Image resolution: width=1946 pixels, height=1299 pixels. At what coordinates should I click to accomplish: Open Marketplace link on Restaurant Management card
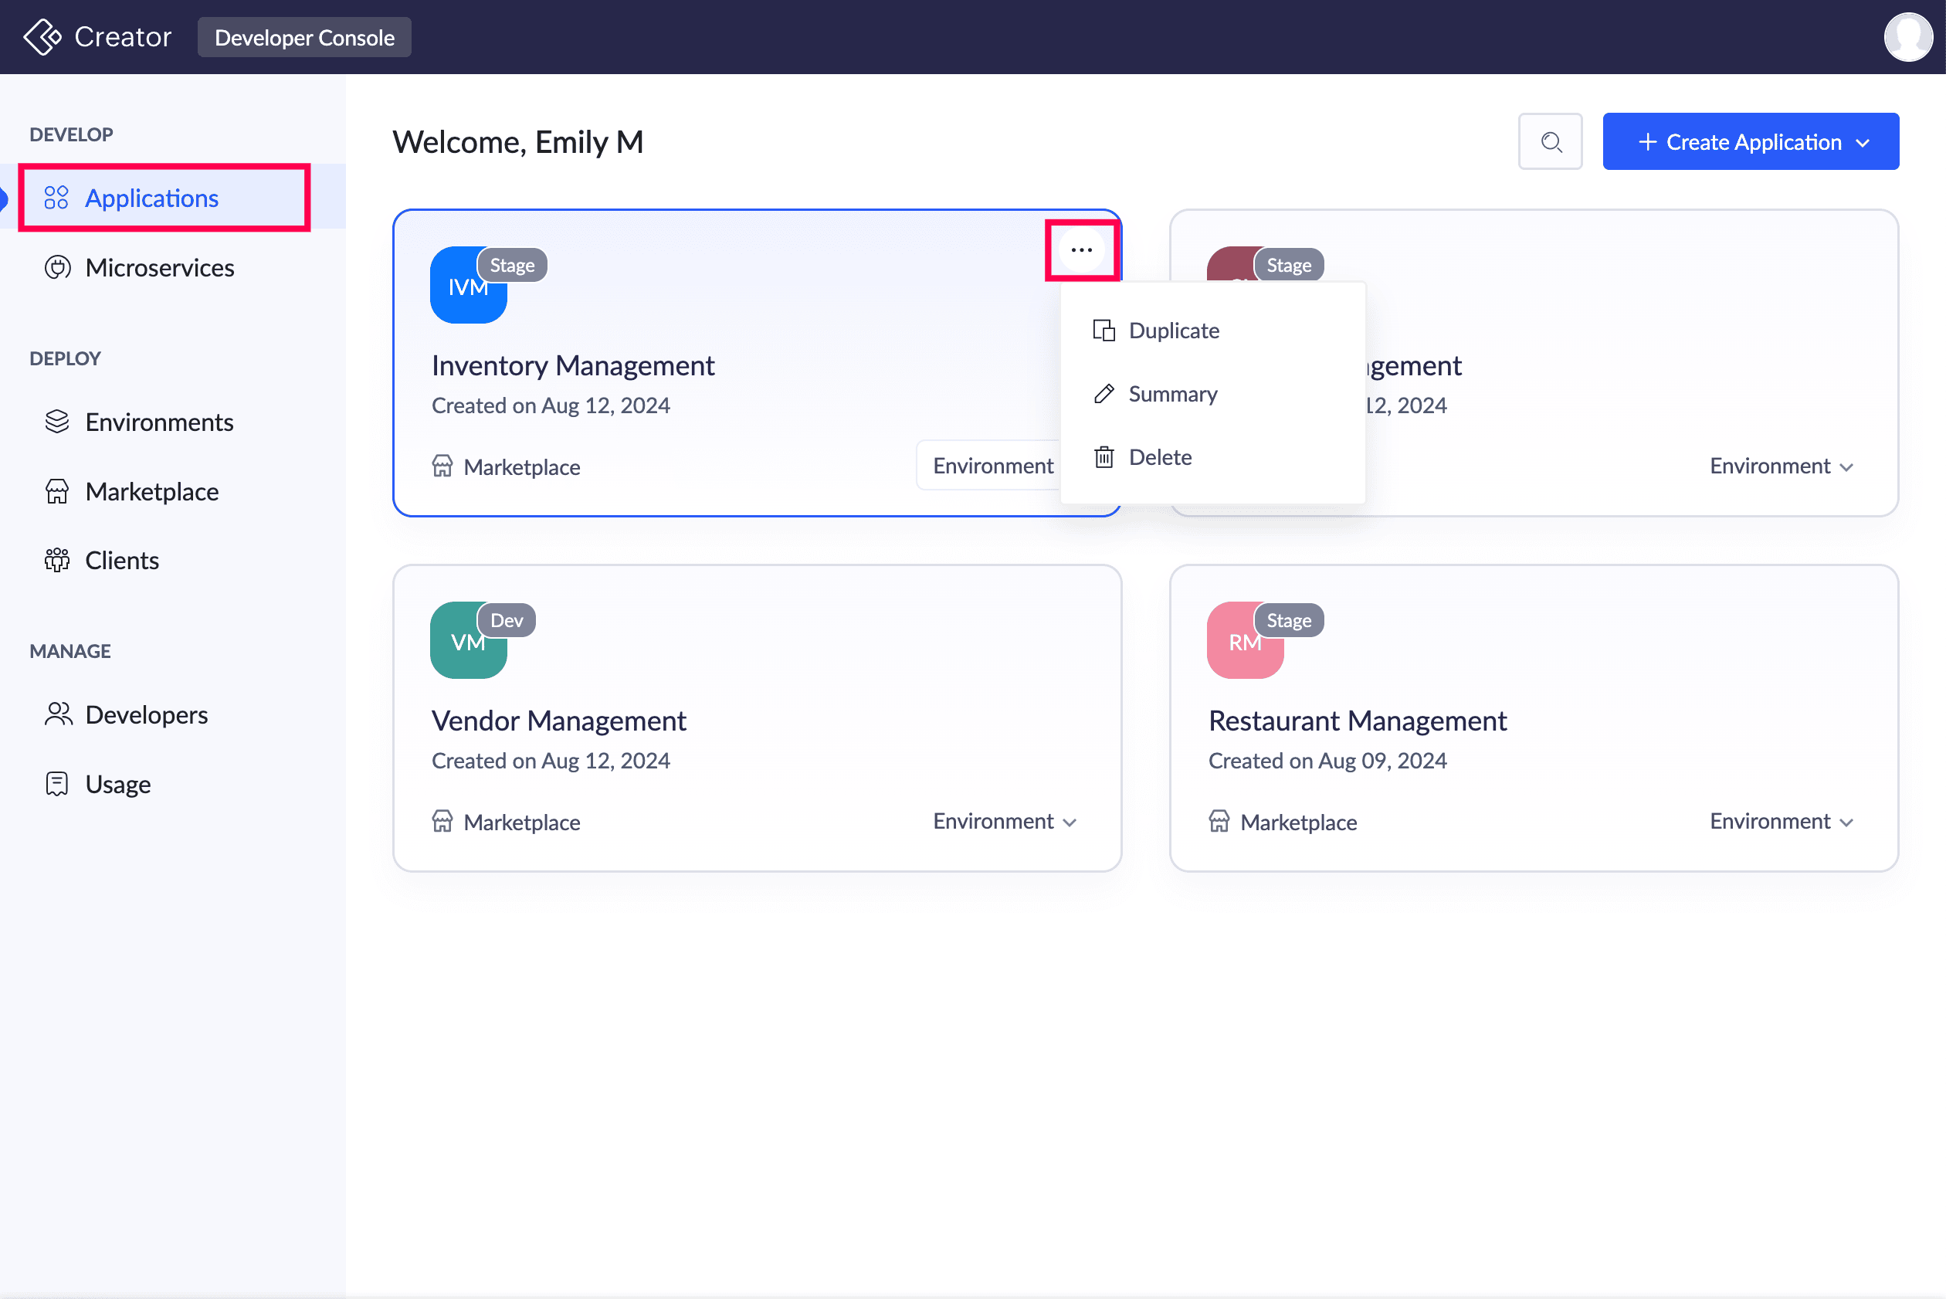click(1297, 822)
